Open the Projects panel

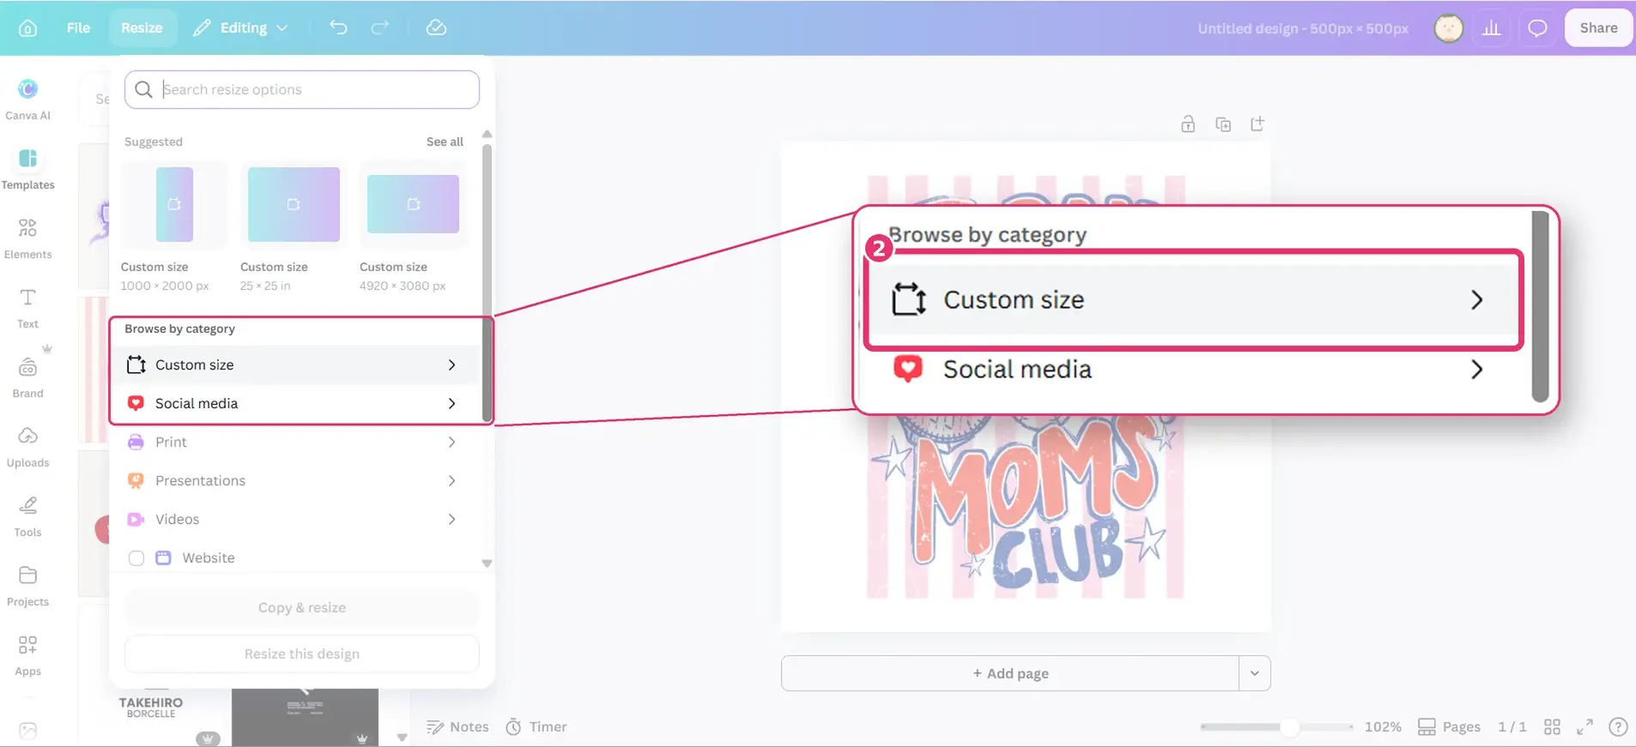tap(27, 585)
